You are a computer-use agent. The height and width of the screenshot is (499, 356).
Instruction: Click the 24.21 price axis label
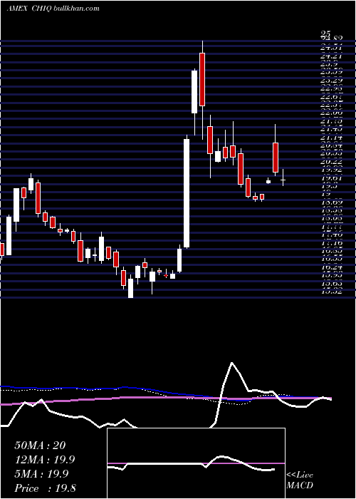point(331,56)
